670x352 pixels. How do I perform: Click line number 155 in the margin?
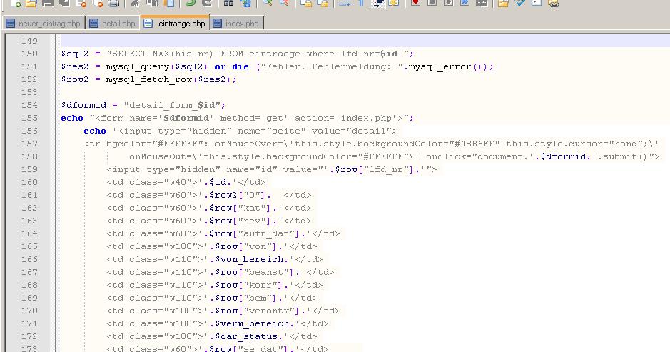29,118
